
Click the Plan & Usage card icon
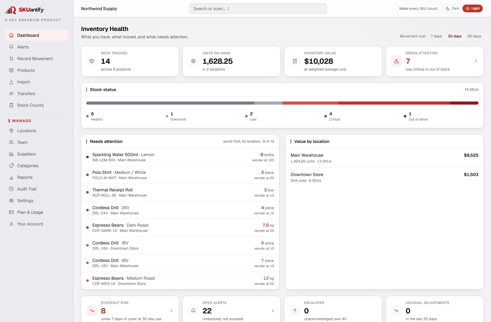point(11,212)
